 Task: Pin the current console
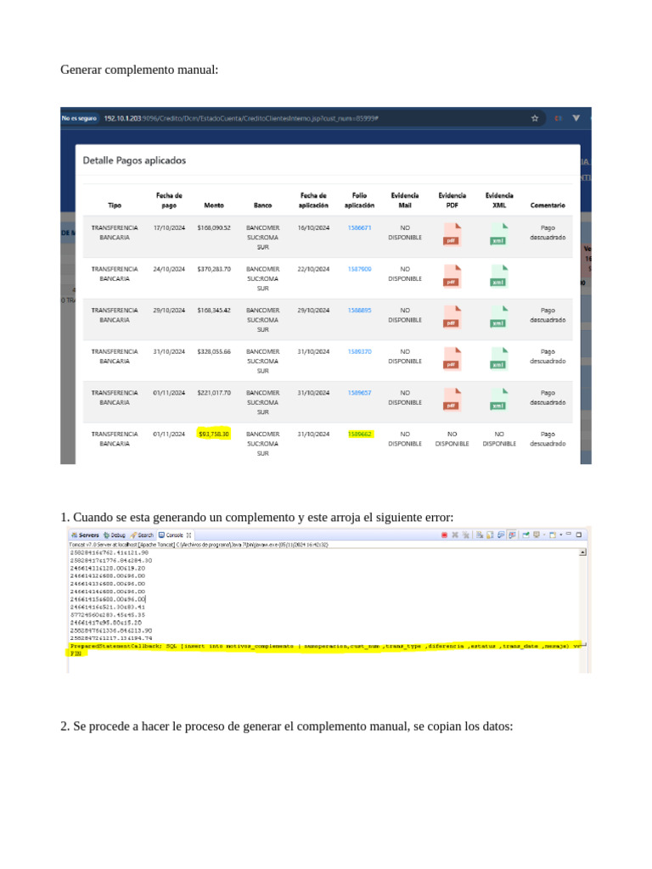[x=526, y=535]
